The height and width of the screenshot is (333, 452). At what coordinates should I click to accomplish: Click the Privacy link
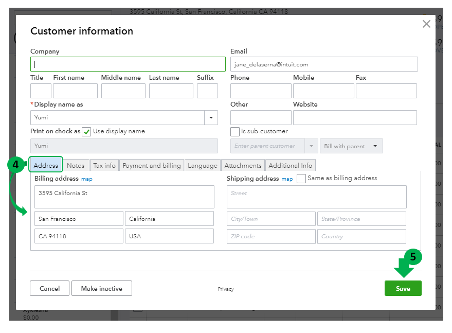[x=226, y=289]
